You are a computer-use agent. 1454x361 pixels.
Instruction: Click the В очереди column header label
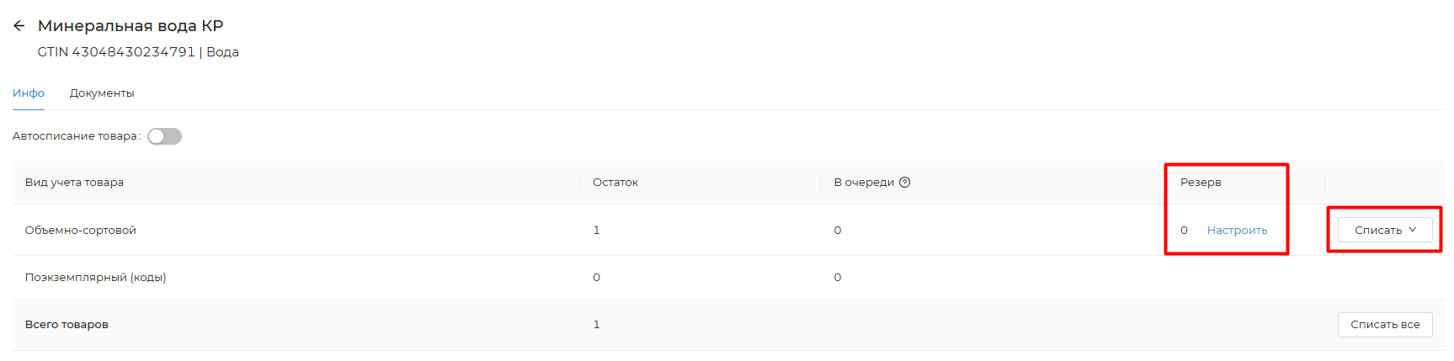864,183
